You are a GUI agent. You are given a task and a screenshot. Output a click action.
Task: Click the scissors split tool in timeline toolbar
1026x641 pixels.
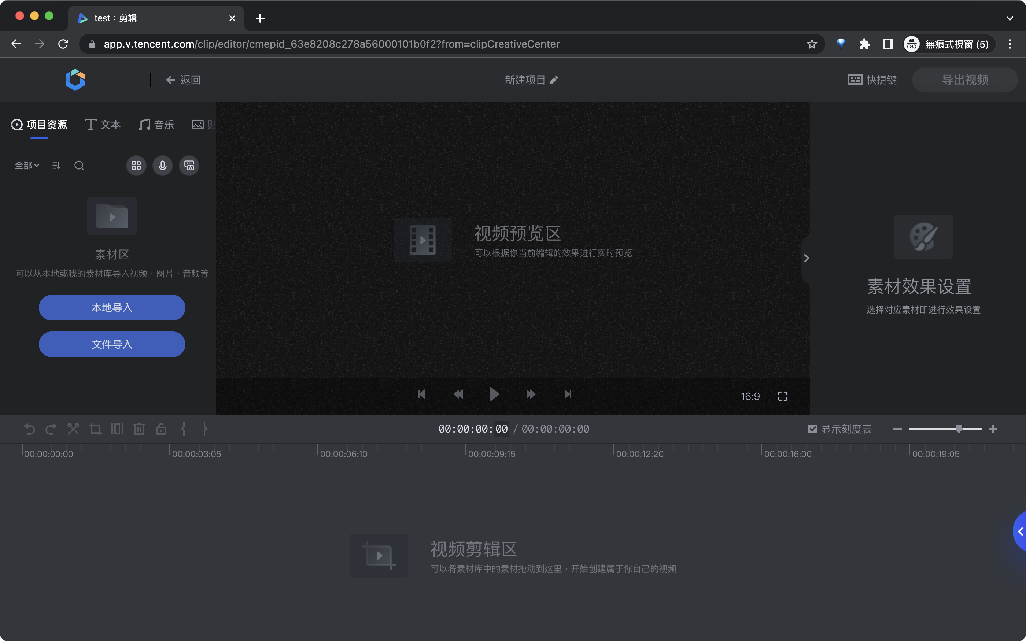coord(73,429)
